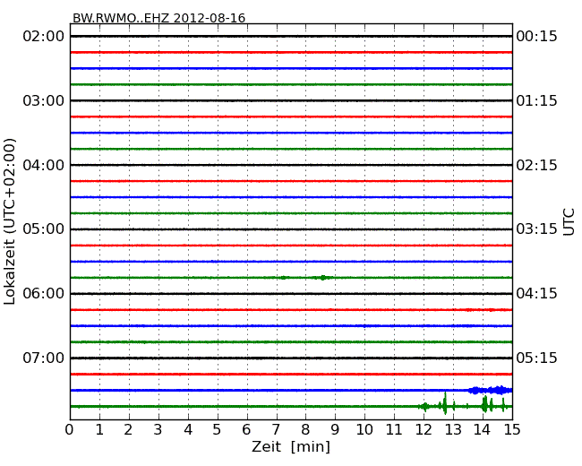Click the 07:00 local time tick label
Image resolution: width=582 pixels, height=466 pixels.
44,358
